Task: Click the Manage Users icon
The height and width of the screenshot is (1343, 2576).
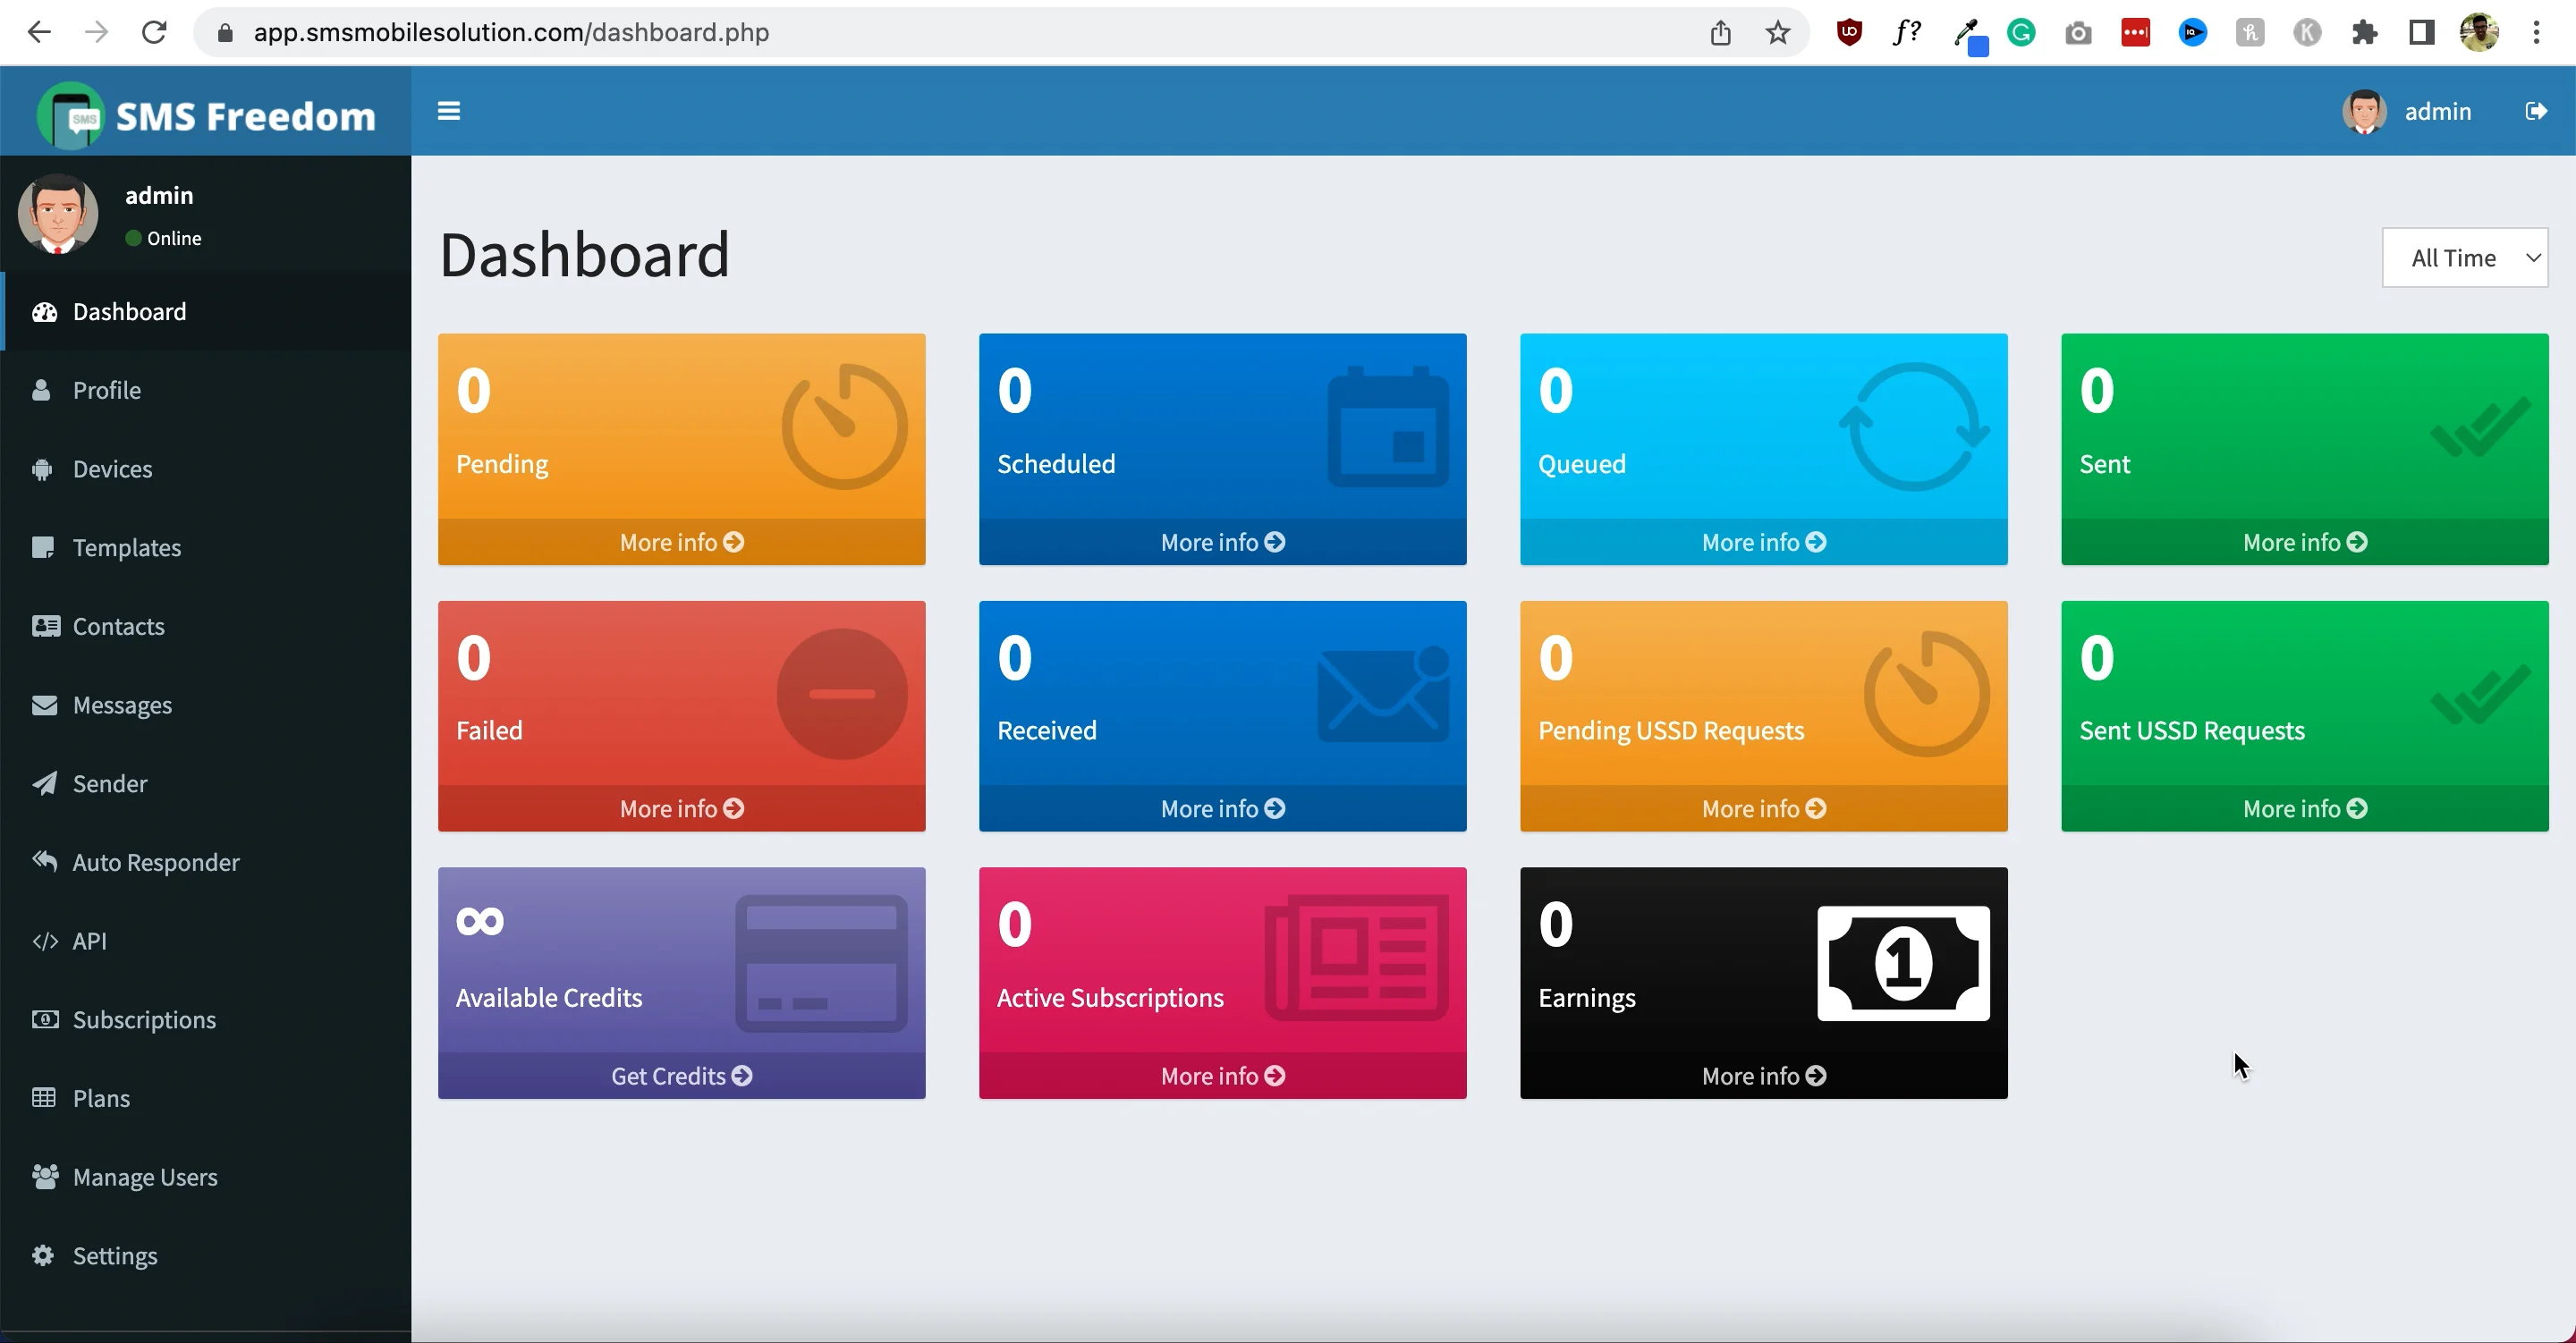Action: 45,1176
